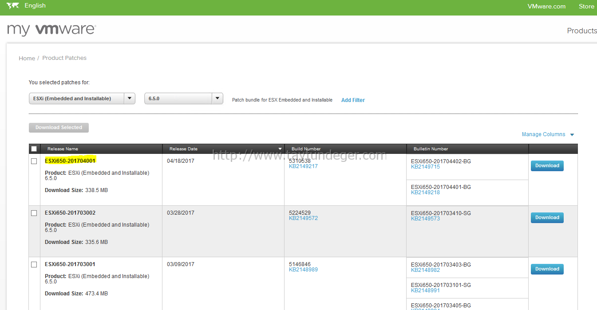This screenshot has width=597, height=310.
Task: Open the 6.5.0 version dropdown
Action: [x=184, y=98]
